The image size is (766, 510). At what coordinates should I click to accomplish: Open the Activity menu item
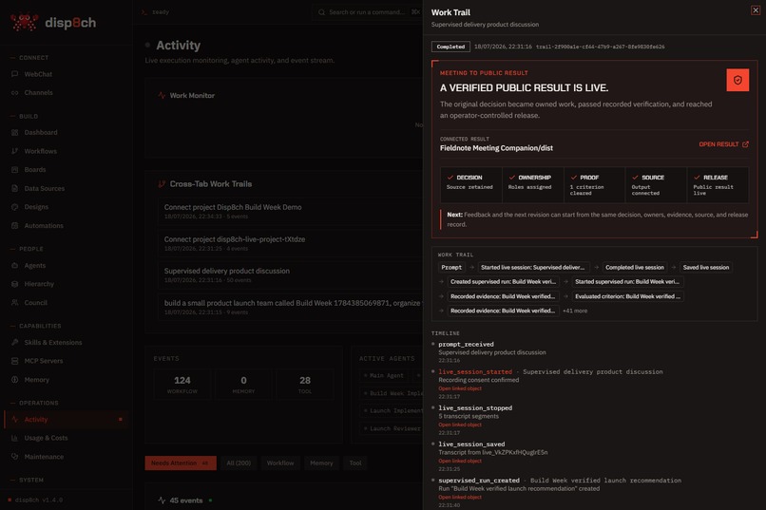(x=66, y=420)
